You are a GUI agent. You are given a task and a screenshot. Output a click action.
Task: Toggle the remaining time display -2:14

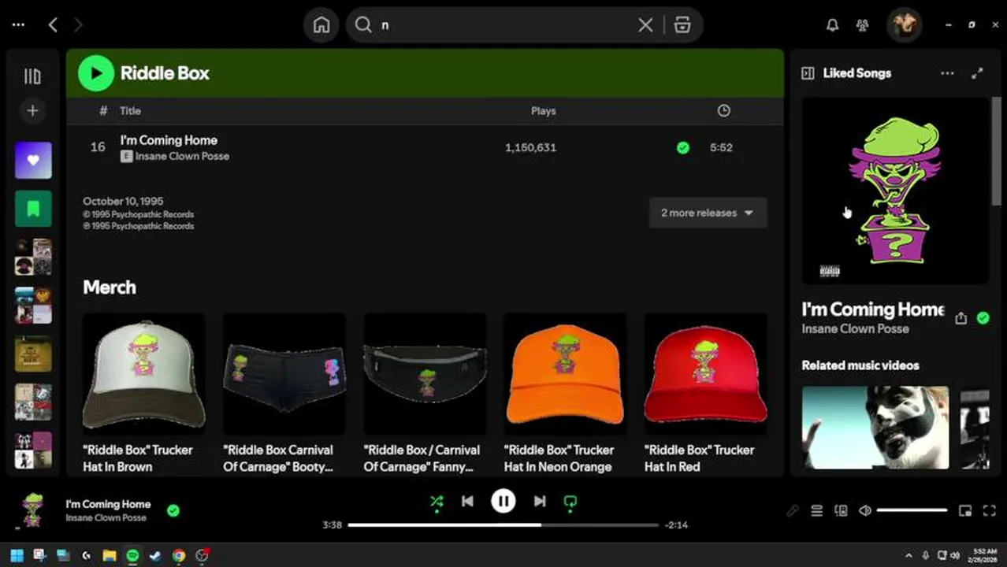(x=676, y=524)
